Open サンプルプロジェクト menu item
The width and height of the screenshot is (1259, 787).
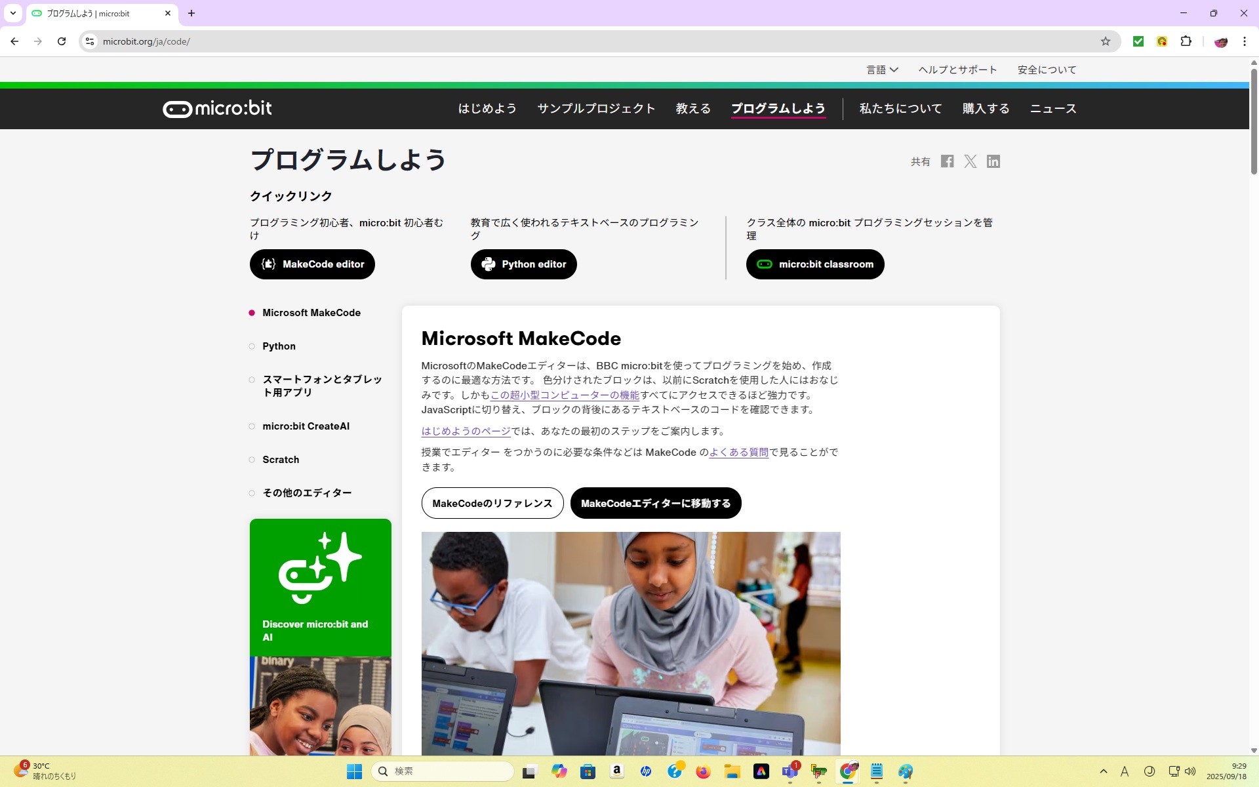coord(596,109)
